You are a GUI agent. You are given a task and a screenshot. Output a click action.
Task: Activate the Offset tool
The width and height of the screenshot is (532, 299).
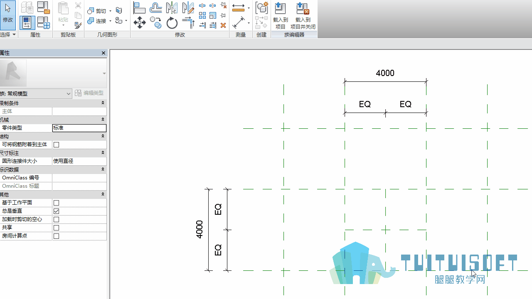[x=156, y=8]
